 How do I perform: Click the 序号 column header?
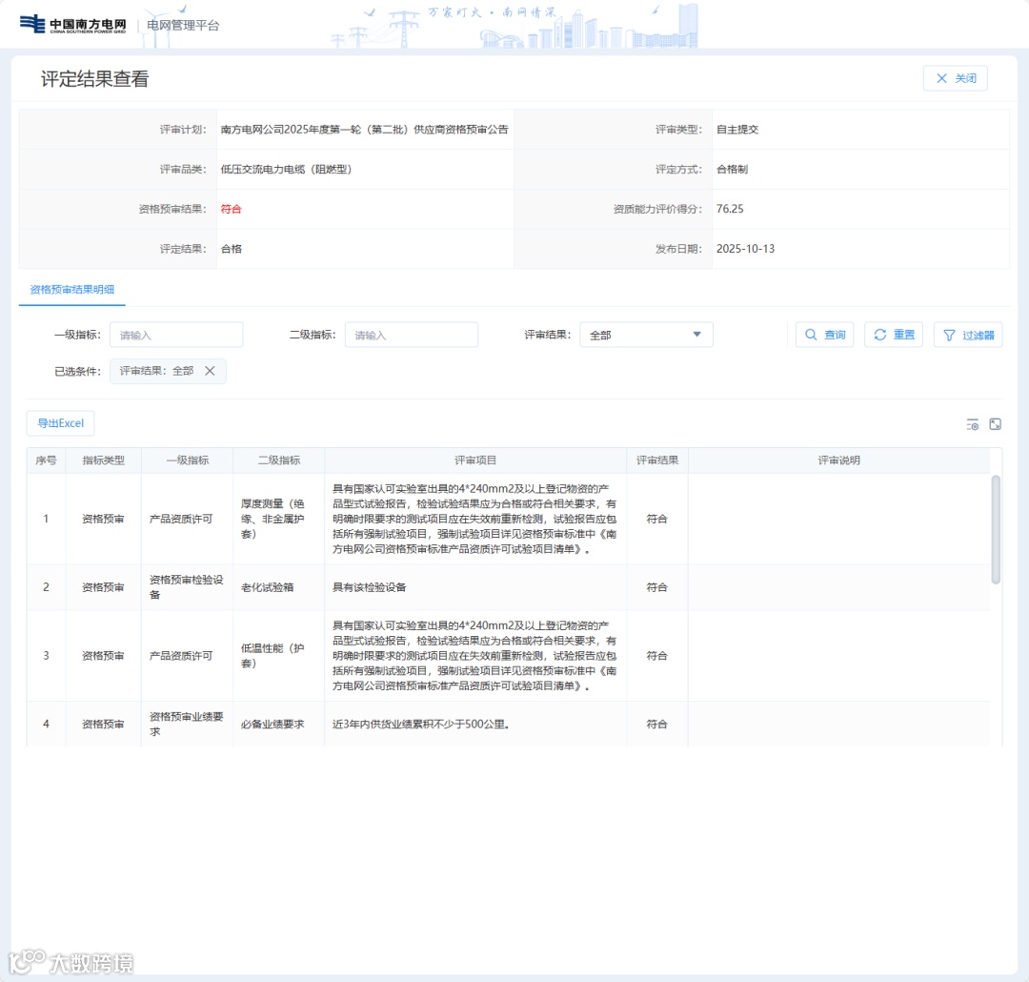pos(46,460)
